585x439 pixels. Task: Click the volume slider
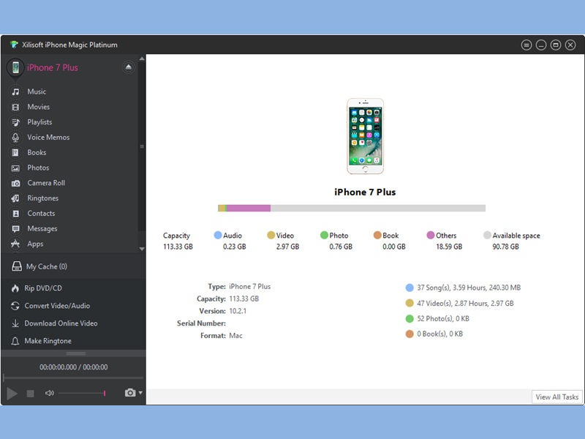(82, 393)
